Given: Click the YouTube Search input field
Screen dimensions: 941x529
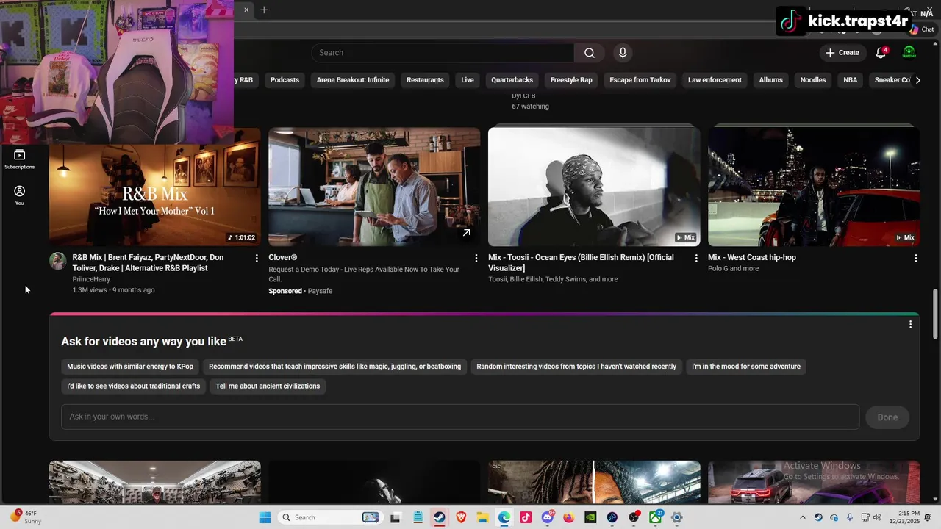Looking at the screenshot, I should coord(443,53).
